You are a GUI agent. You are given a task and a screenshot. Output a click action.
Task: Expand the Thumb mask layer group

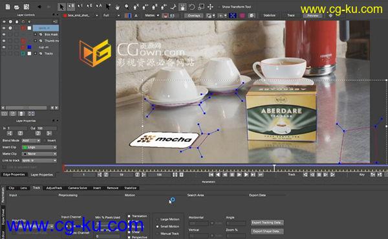point(36,41)
